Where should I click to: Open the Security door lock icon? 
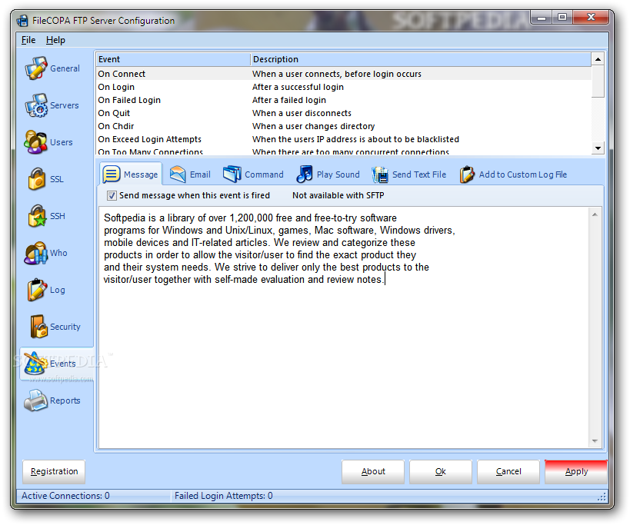(x=38, y=327)
